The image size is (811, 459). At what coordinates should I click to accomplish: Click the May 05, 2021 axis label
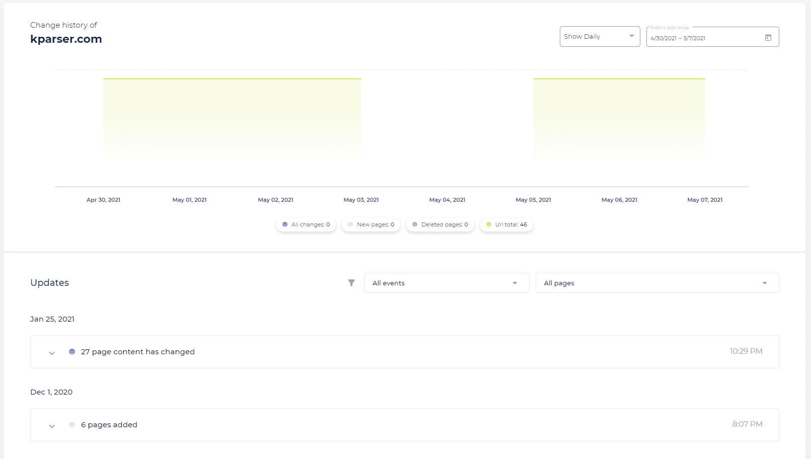coord(533,200)
